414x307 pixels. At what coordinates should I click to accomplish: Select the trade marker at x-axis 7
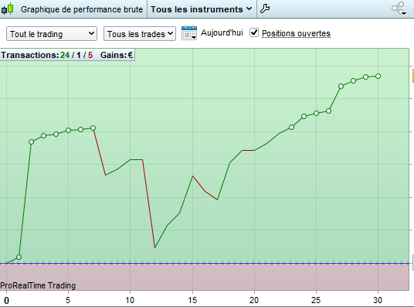93,128
